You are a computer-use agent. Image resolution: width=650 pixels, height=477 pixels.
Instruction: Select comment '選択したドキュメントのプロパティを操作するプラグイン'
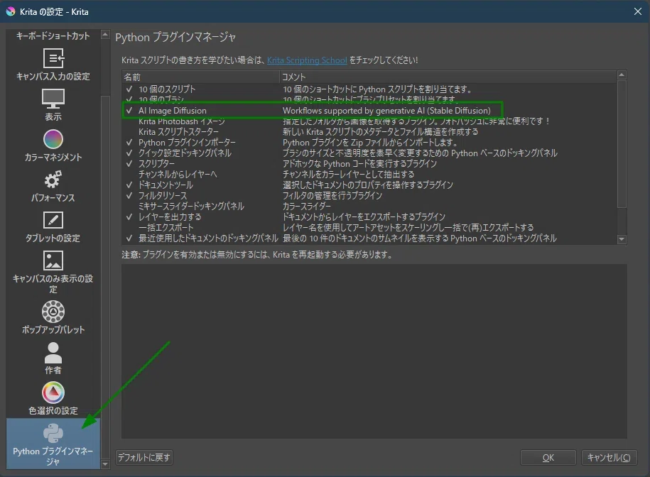(368, 185)
